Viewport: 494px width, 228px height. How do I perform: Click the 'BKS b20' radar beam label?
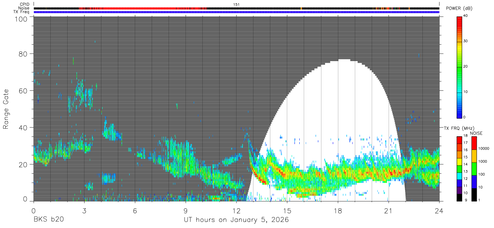(x=48, y=220)
